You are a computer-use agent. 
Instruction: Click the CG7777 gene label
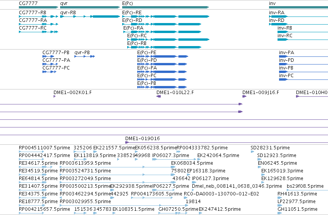coord(28,3)
